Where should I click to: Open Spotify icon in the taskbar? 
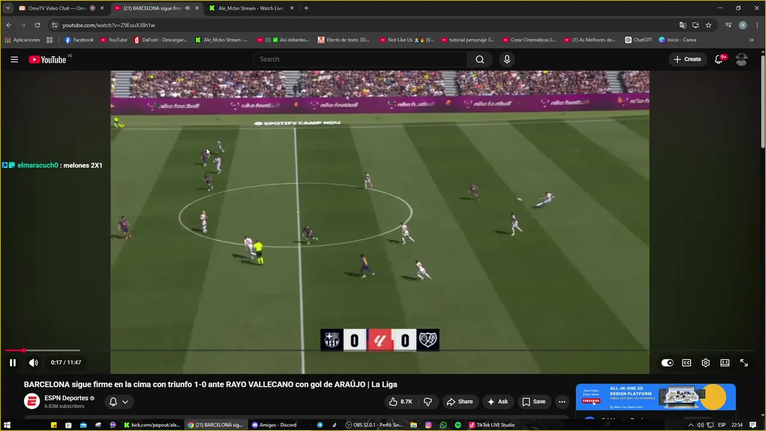coord(458,425)
